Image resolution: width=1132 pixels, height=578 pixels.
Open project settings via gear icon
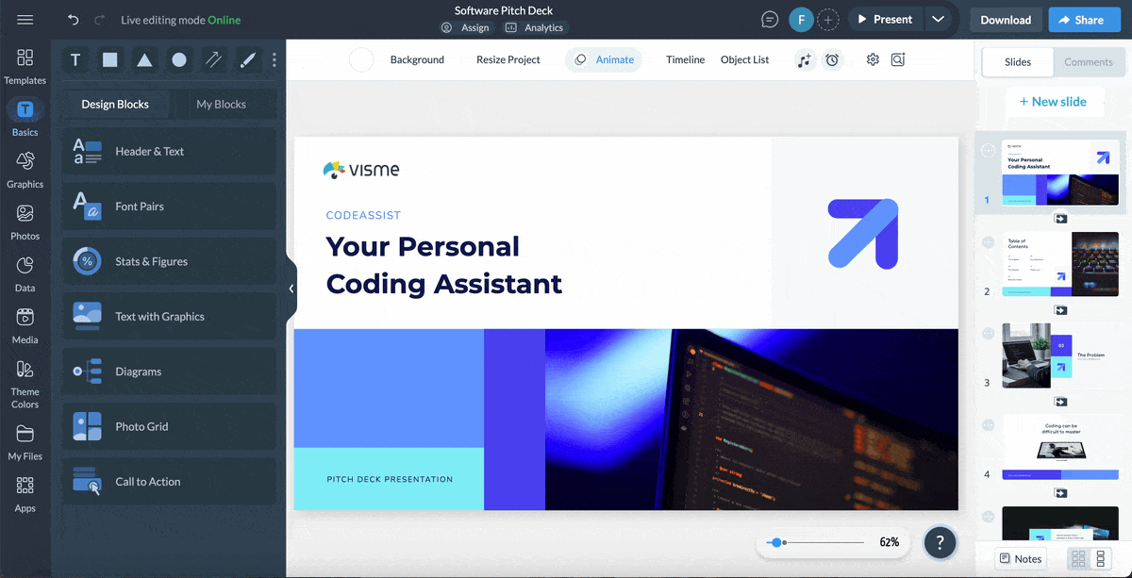pyautogui.click(x=872, y=59)
